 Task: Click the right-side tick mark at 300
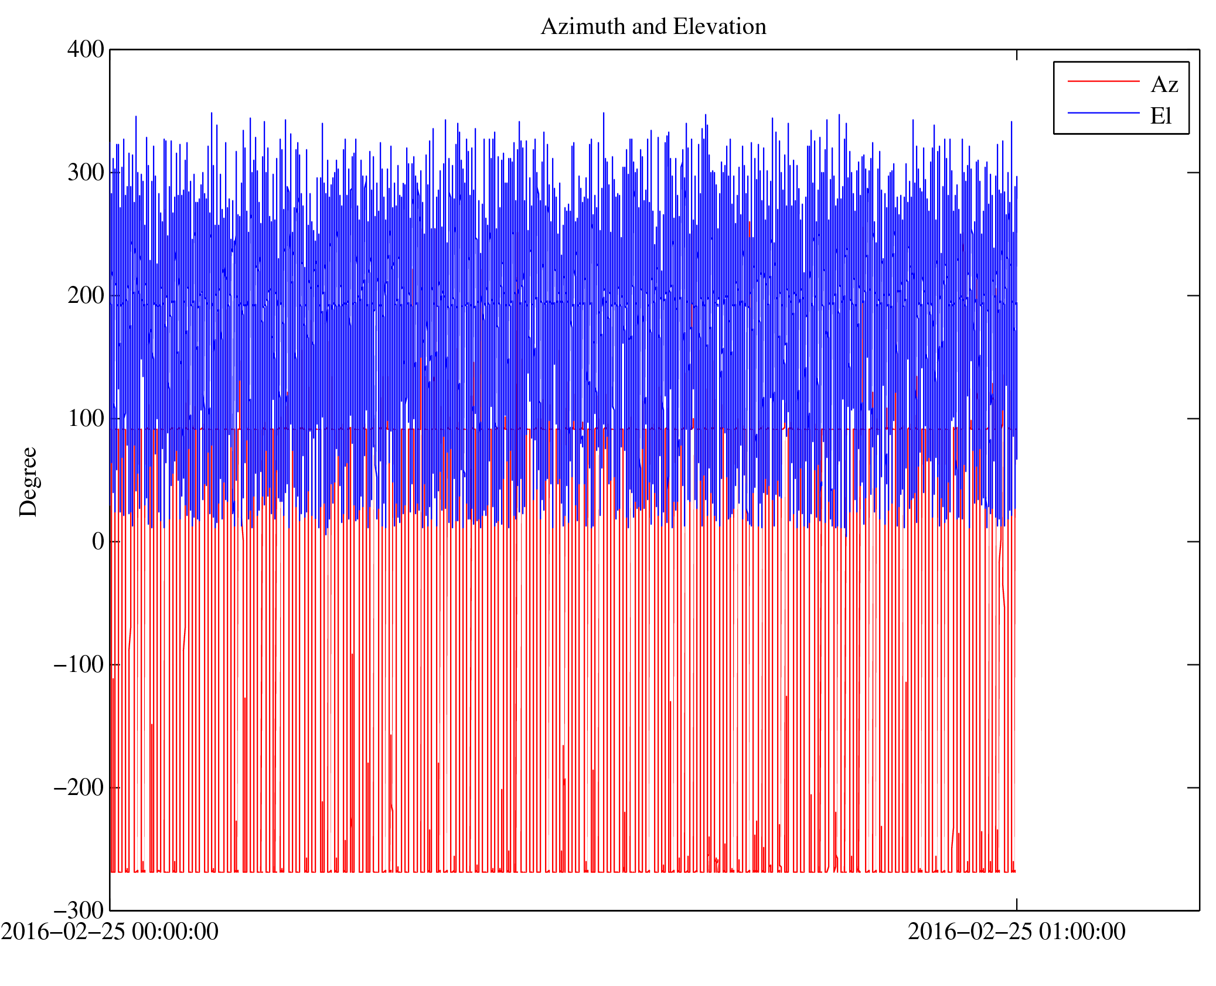[1193, 172]
